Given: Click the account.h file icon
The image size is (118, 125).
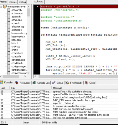Looking at the screenshot, I should [x=9, y=10].
